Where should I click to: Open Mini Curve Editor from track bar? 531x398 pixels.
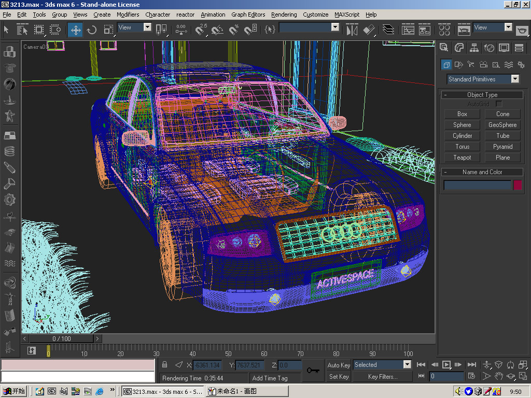pyautogui.click(x=32, y=351)
